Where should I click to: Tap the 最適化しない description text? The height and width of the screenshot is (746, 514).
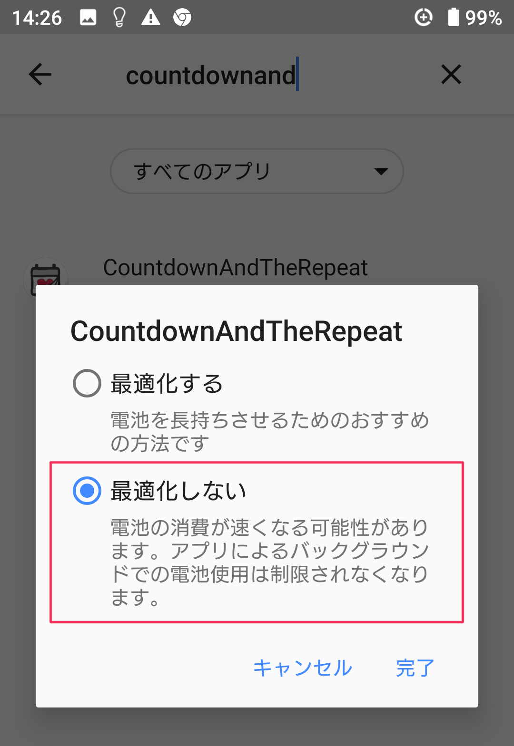(270, 562)
